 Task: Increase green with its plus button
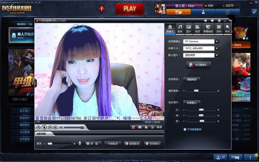point(218,116)
